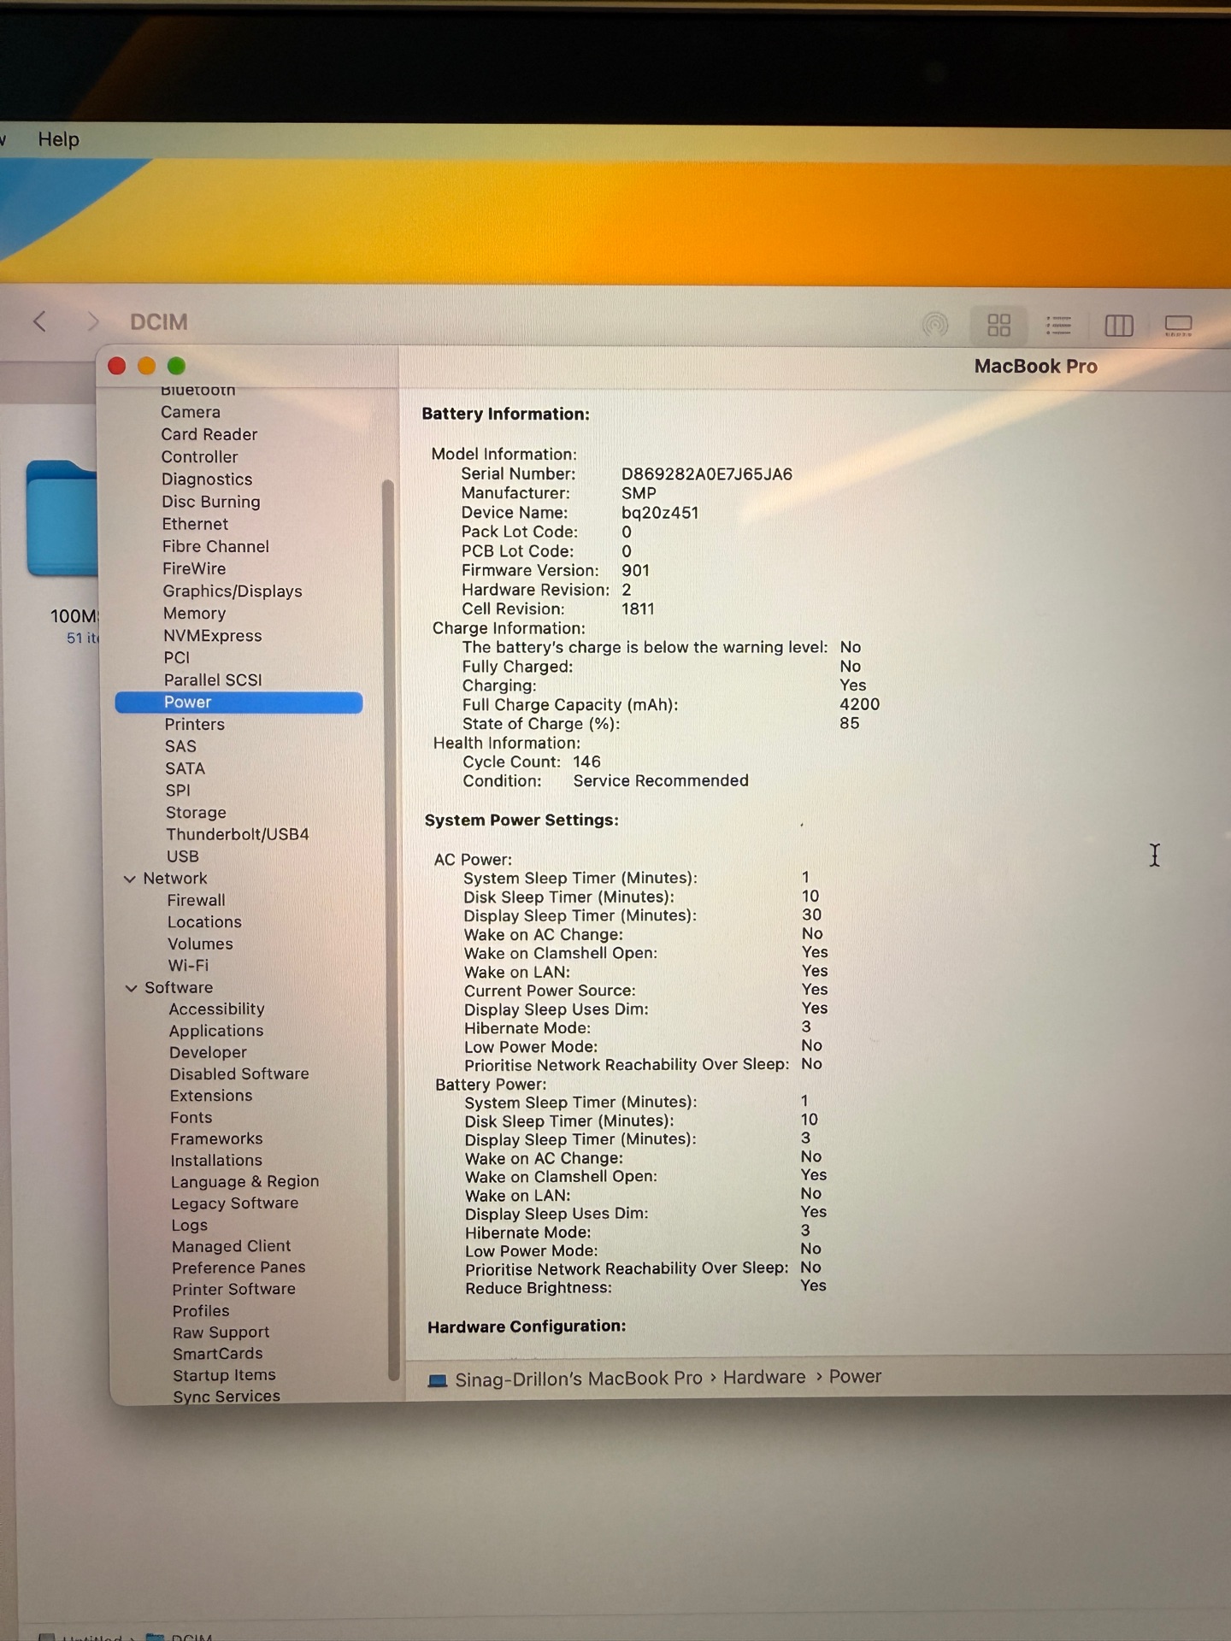Select Printers in the sidebar
The image size is (1231, 1641).
(x=195, y=725)
